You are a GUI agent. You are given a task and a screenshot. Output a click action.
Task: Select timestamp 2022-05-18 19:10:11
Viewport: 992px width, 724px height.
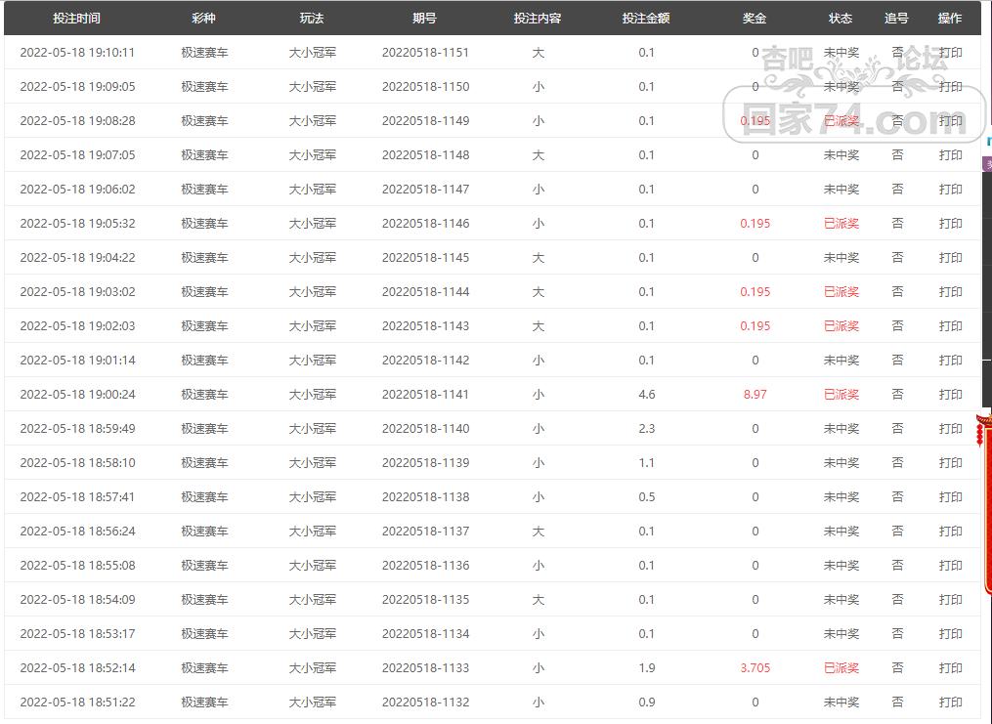click(x=77, y=53)
